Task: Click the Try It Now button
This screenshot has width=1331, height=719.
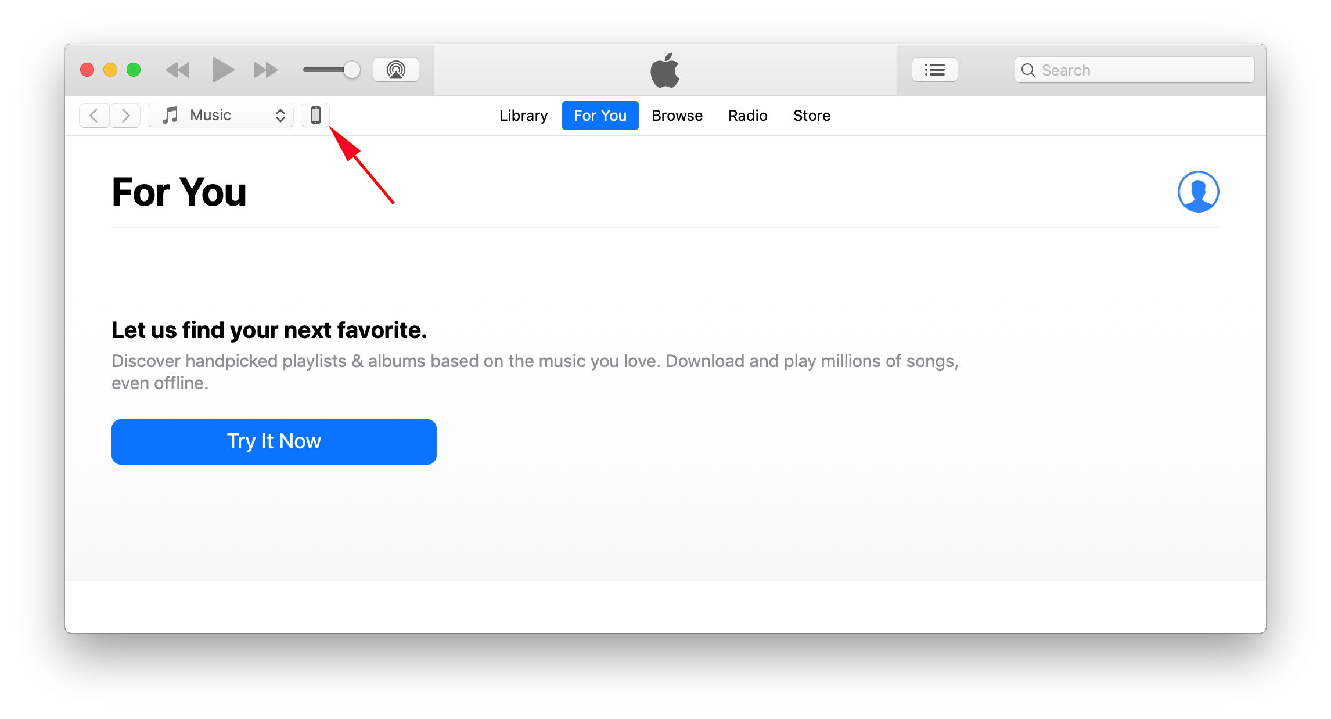Action: 274,442
